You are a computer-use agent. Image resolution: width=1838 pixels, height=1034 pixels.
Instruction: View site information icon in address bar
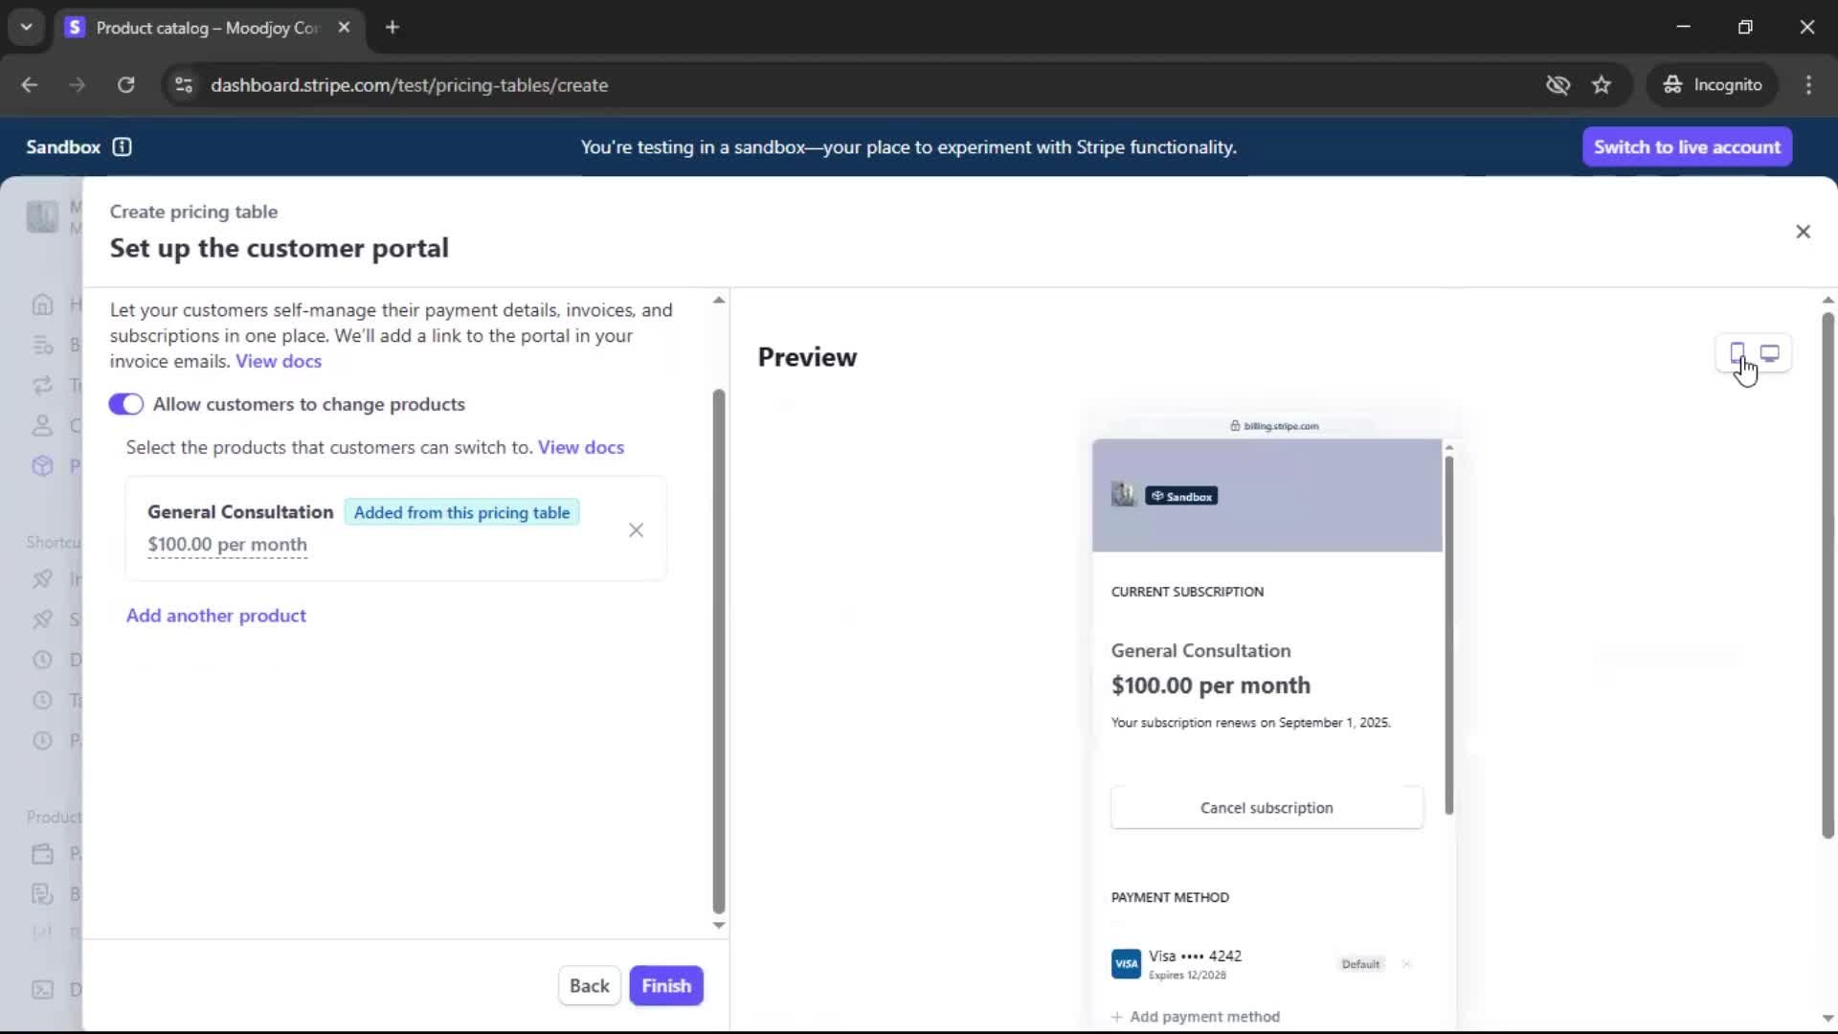183,85
